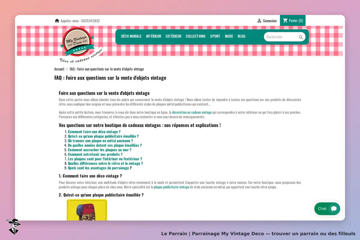The width and height of the screenshot is (360, 240).
Task: Open the EXTÉRIEUR menu
Action: [173, 36]
